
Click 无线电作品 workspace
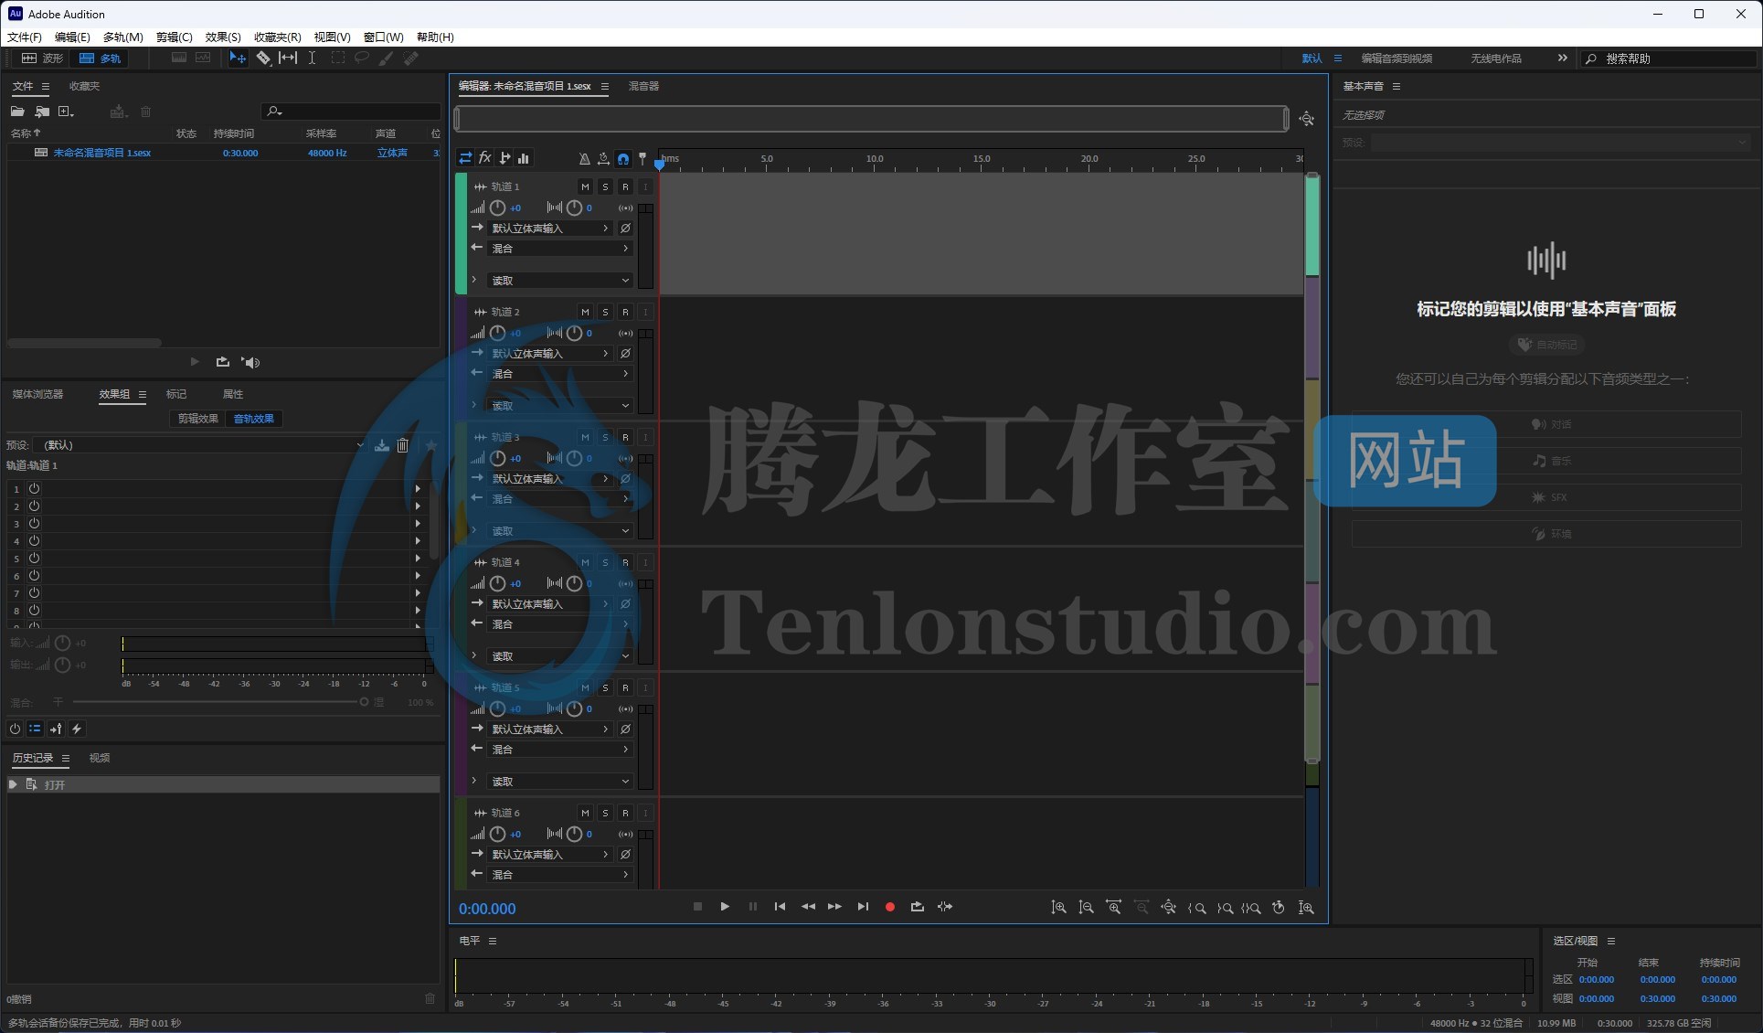coord(1495,59)
